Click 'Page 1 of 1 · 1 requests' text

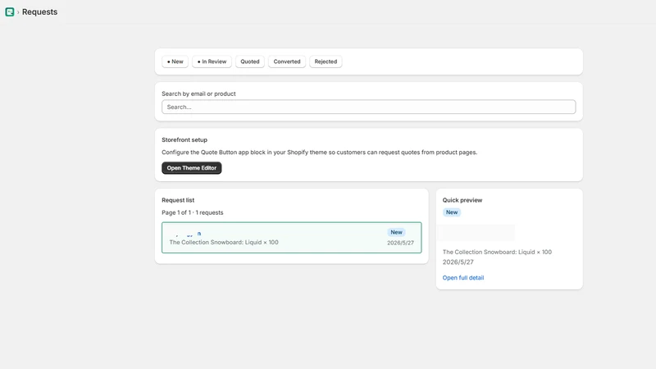tap(193, 212)
